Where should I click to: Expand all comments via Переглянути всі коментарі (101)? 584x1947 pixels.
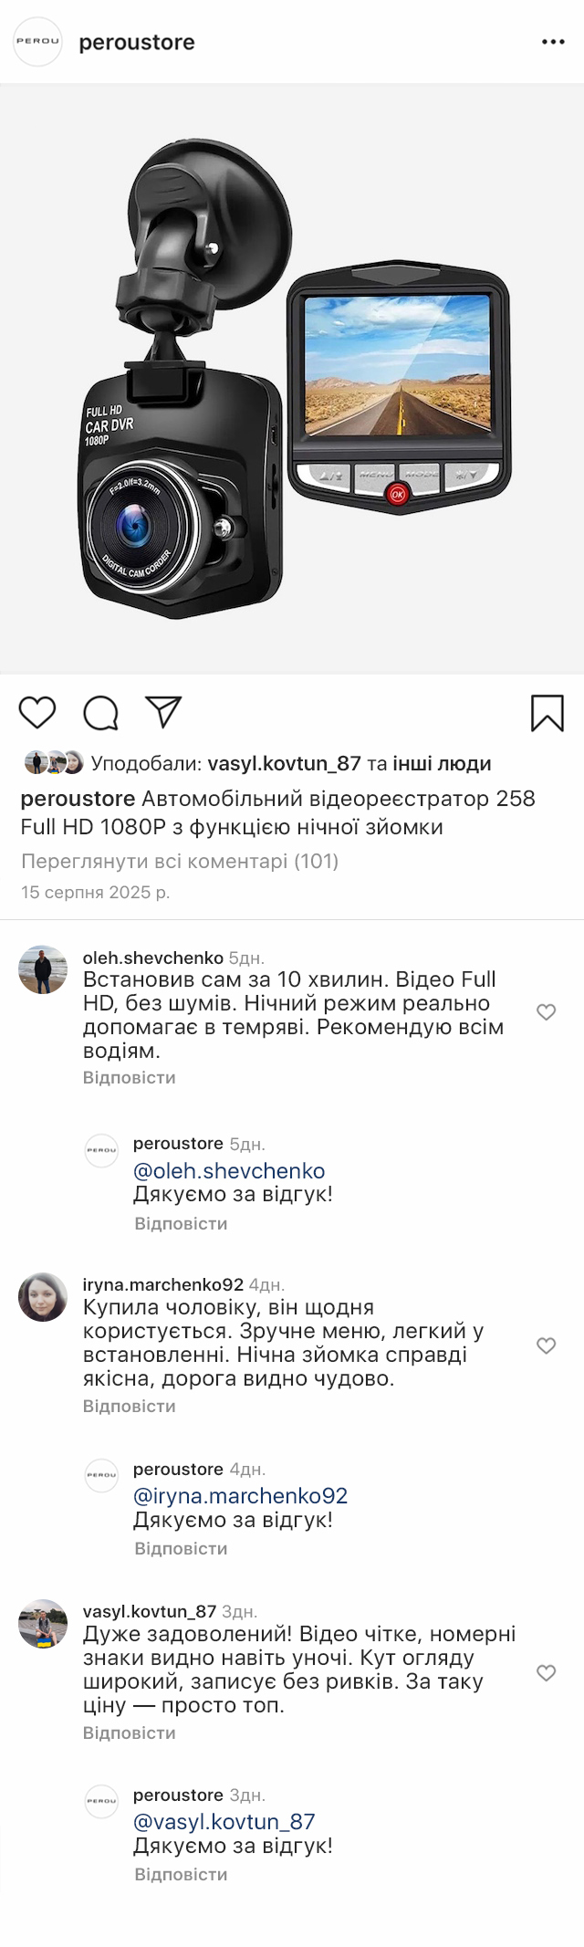(x=180, y=861)
